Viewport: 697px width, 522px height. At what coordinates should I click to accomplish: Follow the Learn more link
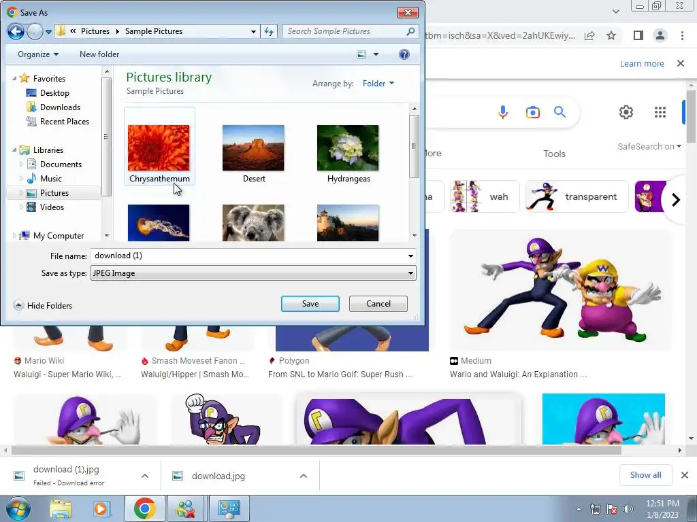642,63
